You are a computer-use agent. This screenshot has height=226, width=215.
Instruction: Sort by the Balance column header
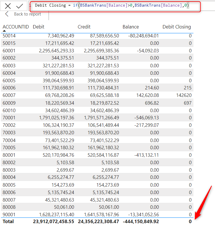131,27
